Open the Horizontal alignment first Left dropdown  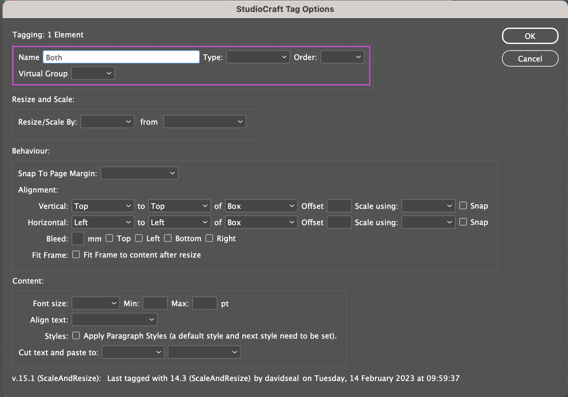103,222
